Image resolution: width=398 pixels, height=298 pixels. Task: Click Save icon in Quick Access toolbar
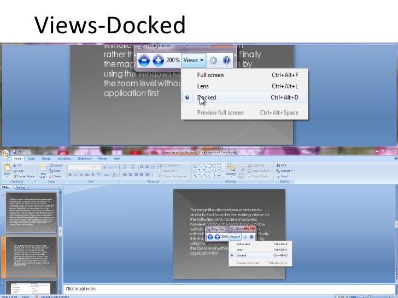tap(14, 152)
